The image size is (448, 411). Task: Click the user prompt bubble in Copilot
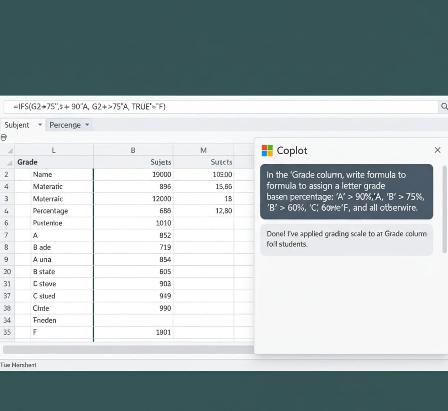[x=346, y=191]
